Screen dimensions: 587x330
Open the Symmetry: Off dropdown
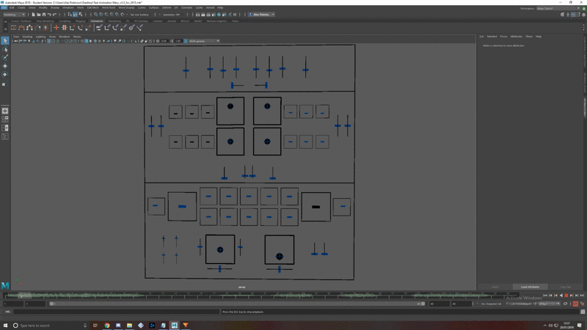click(x=173, y=15)
